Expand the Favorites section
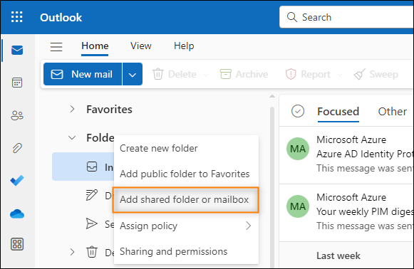This screenshot has width=414, height=269. [x=72, y=109]
